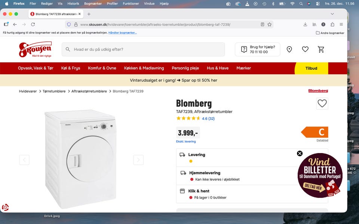Click the dryer product image
This screenshot has height=224, width=359.
[x=81, y=159]
